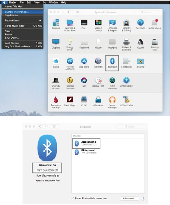Choose System Preferences from Apple menu

(x=23, y=12)
